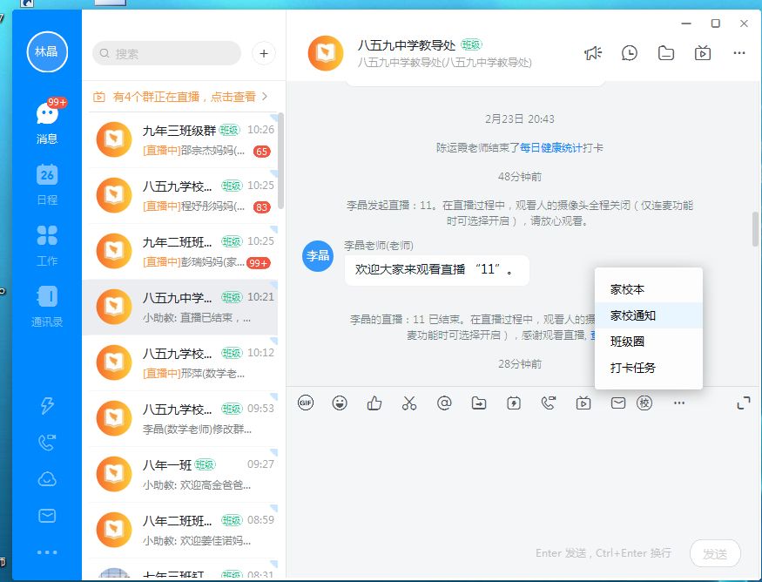Click the GIF icon in chat toolbar
762x582 pixels.
coord(306,403)
